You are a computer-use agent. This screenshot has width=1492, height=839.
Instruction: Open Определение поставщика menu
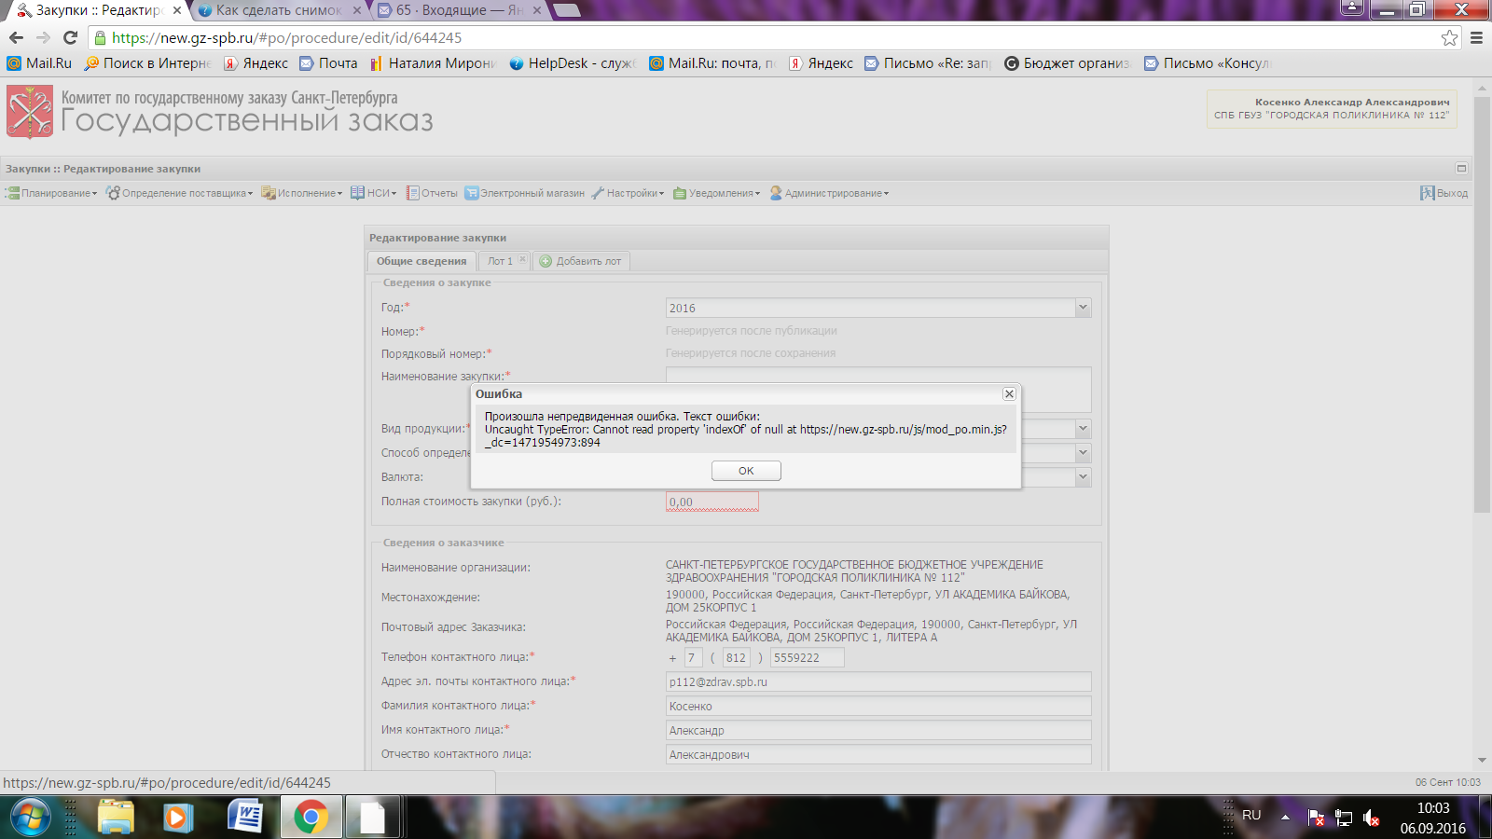coord(180,193)
